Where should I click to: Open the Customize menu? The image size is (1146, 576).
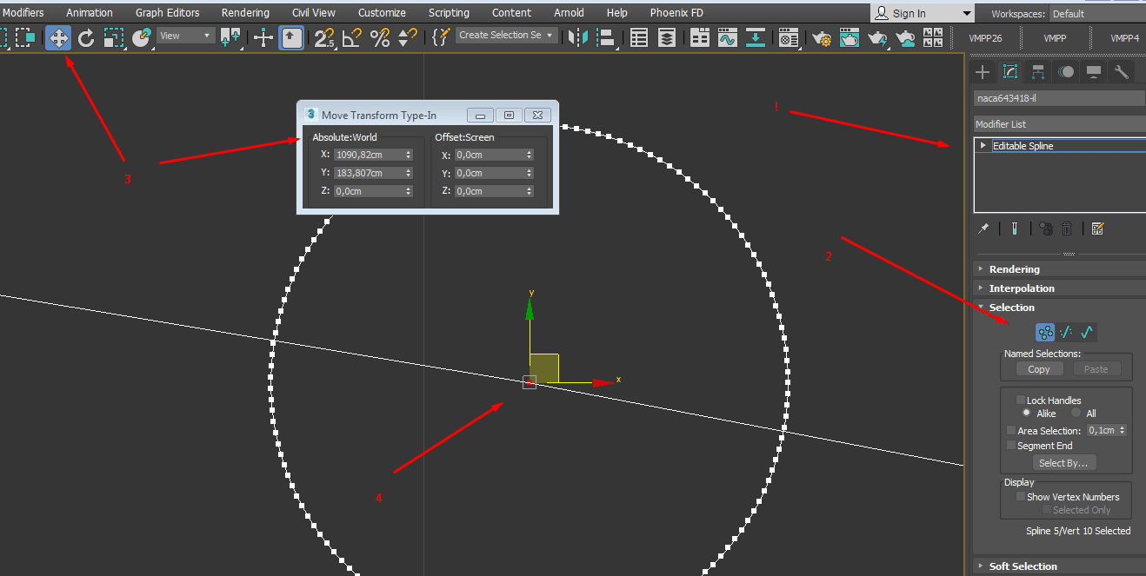[x=382, y=13]
